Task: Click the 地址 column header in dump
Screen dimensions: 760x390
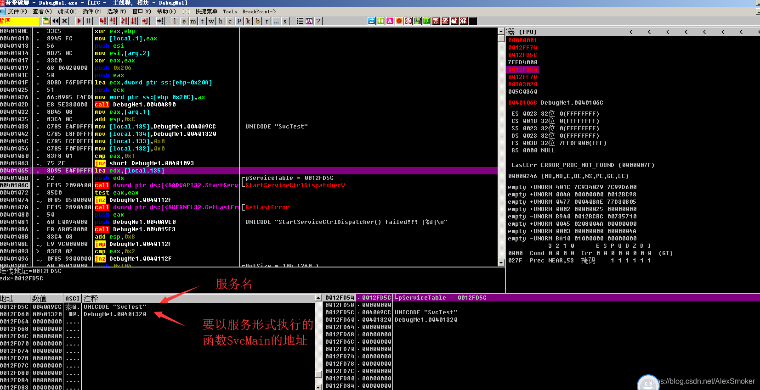Action: click(x=15, y=298)
